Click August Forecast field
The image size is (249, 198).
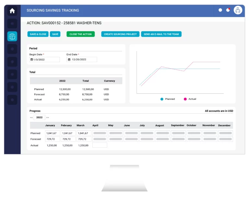pyautogui.click(x=163, y=139)
